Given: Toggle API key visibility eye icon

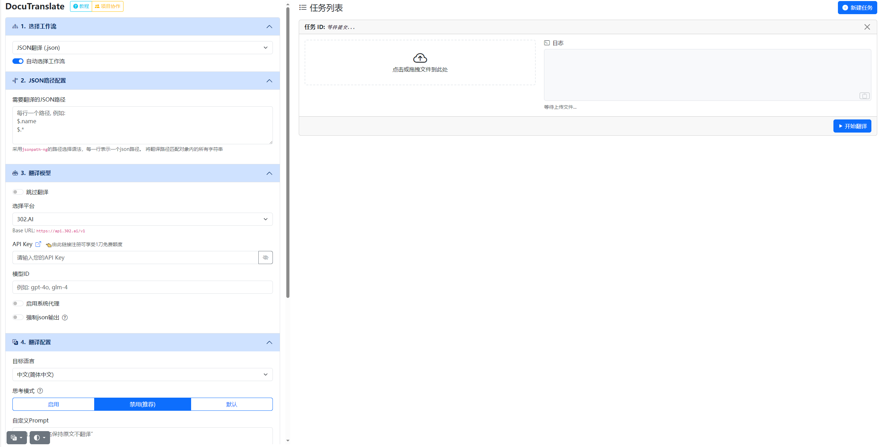Looking at the screenshot, I should [x=265, y=257].
